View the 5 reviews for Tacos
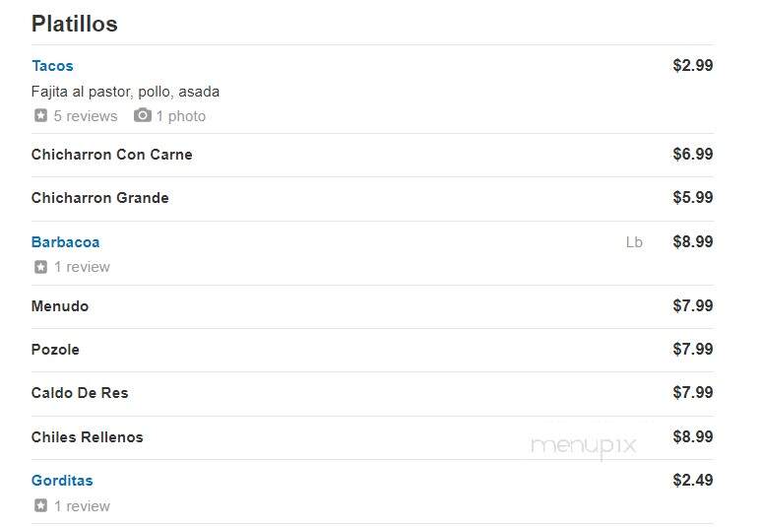The image size is (760, 527). [x=86, y=116]
